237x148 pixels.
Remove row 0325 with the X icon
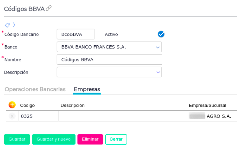coord(12,116)
